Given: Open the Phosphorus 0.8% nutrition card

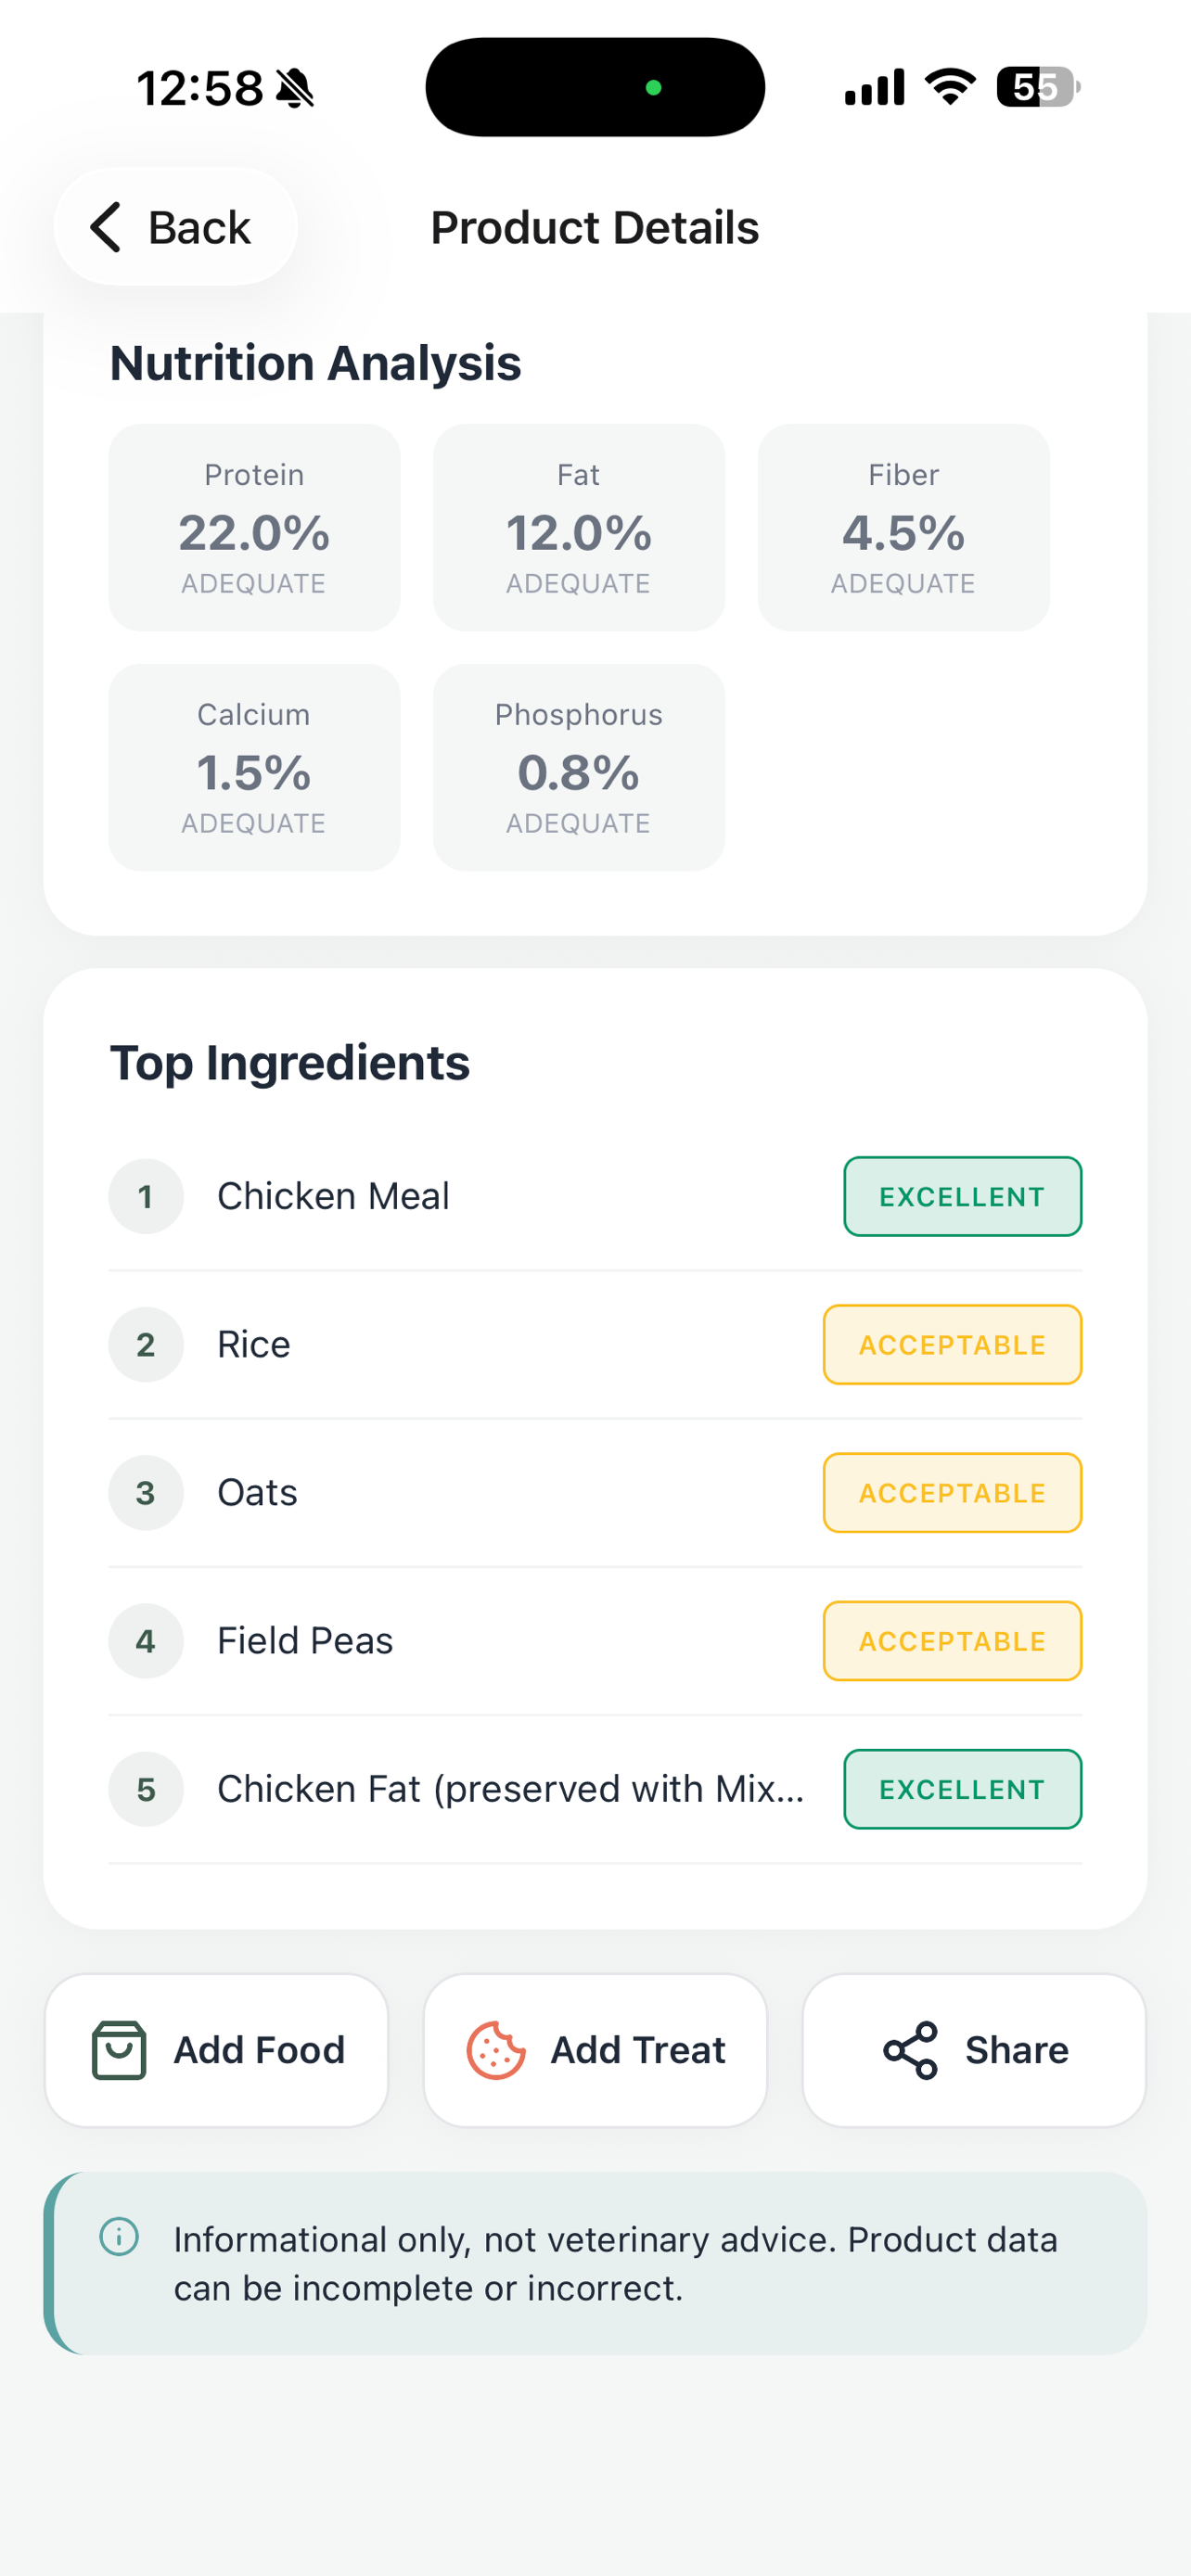Looking at the screenshot, I should point(579,768).
